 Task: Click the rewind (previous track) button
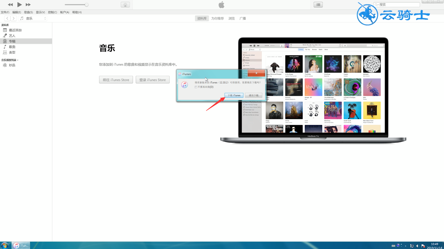click(x=10, y=4)
